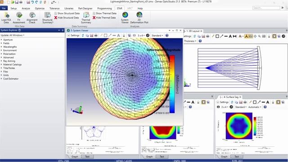288x162 pixels.
Task: Switch to the Optimize ribbon tab
Action: click(x=40, y=8)
